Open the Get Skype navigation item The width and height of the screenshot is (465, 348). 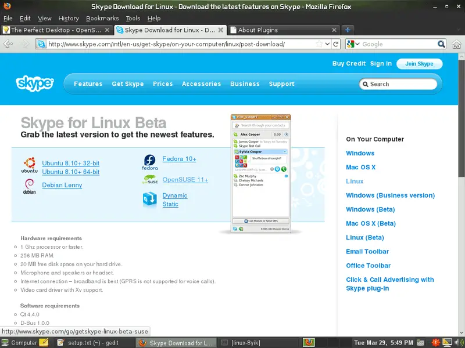[128, 84]
